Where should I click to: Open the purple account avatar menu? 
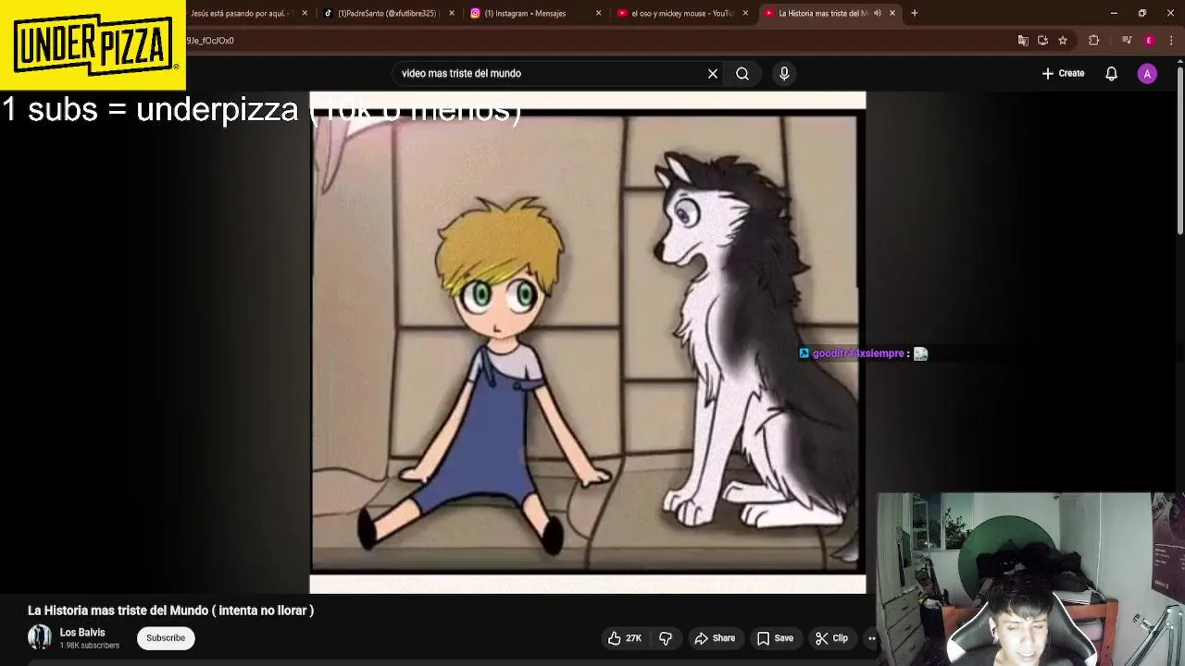click(x=1147, y=74)
